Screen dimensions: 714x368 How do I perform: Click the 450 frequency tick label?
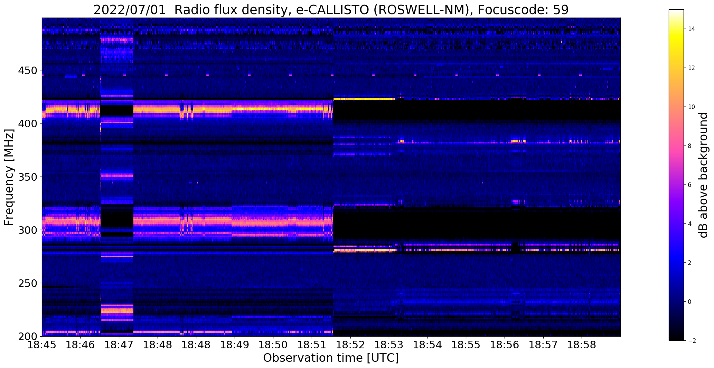pos(27,70)
